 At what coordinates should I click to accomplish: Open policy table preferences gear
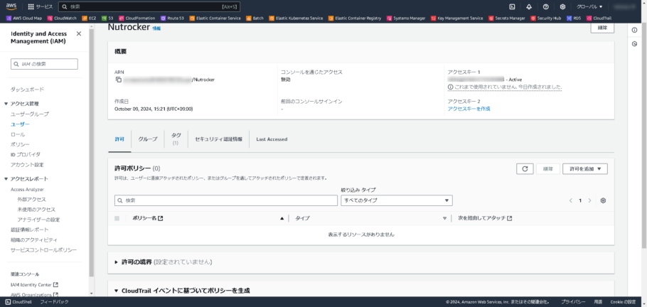603,200
